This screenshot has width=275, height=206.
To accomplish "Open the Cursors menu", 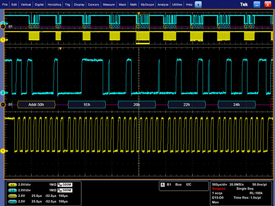I will pos(94,4).
